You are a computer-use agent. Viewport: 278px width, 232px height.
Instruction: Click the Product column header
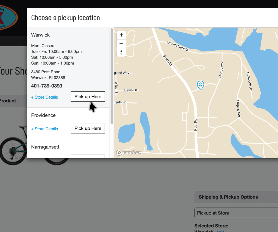[8, 101]
